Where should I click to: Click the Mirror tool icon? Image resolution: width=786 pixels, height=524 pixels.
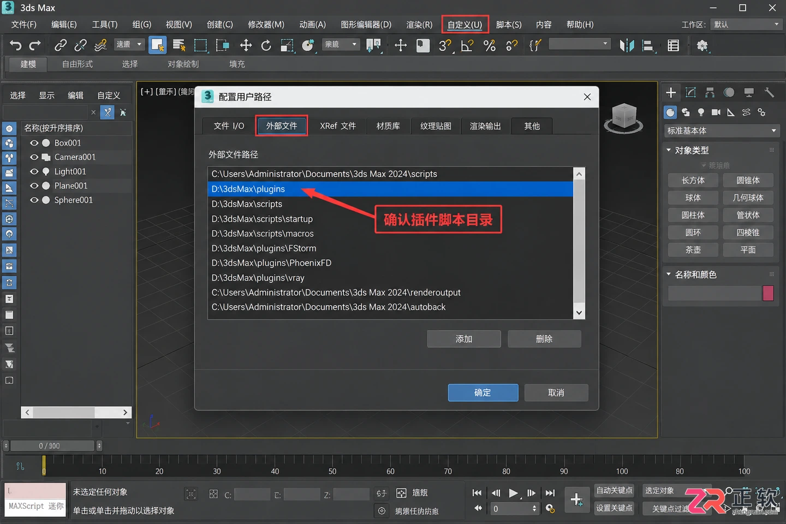click(627, 45)
